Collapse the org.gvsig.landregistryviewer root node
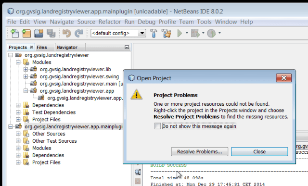The width and height of the screenshot is (308, 186). (x=11, y=55)
